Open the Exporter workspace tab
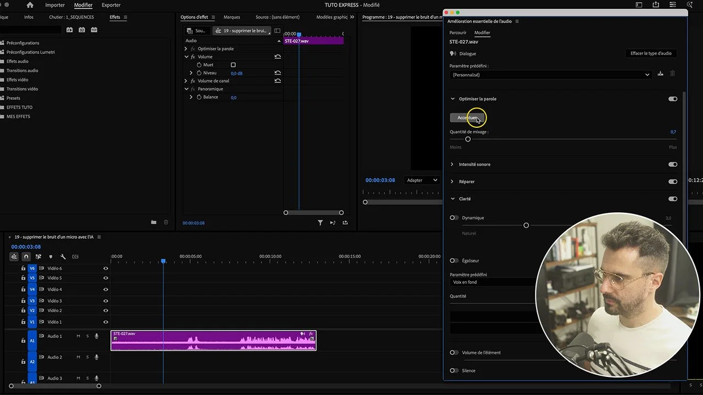 pyautogui.click(x=111, y=5)
